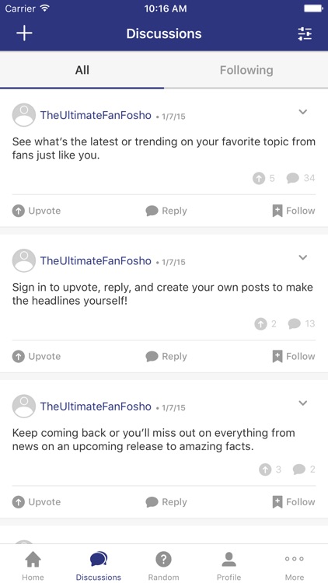This screenshot has height=583, width=328.
Task: Follow the "Keep coming back" post
Action: (294, 502)
